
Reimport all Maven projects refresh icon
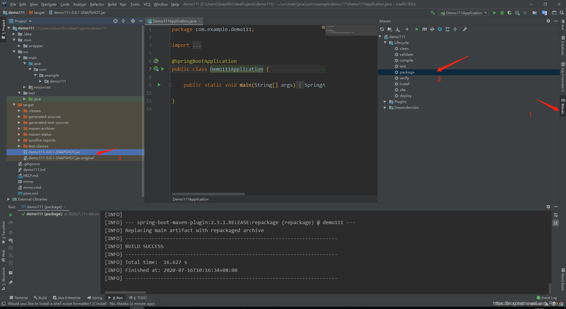pyautogui.click(x=382, y=29)
